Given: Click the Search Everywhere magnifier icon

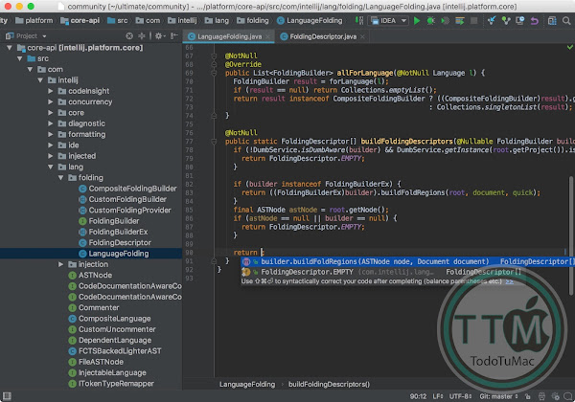Looking at the screenshot, I should point(565,18).
